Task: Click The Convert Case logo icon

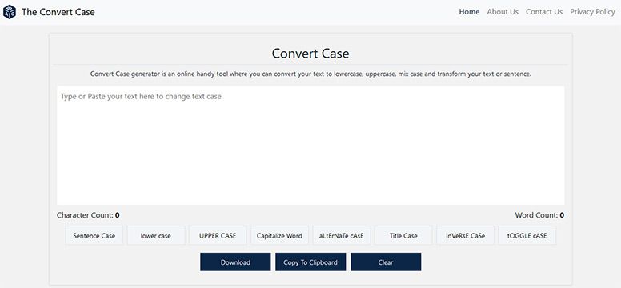Action: (9, 12)
